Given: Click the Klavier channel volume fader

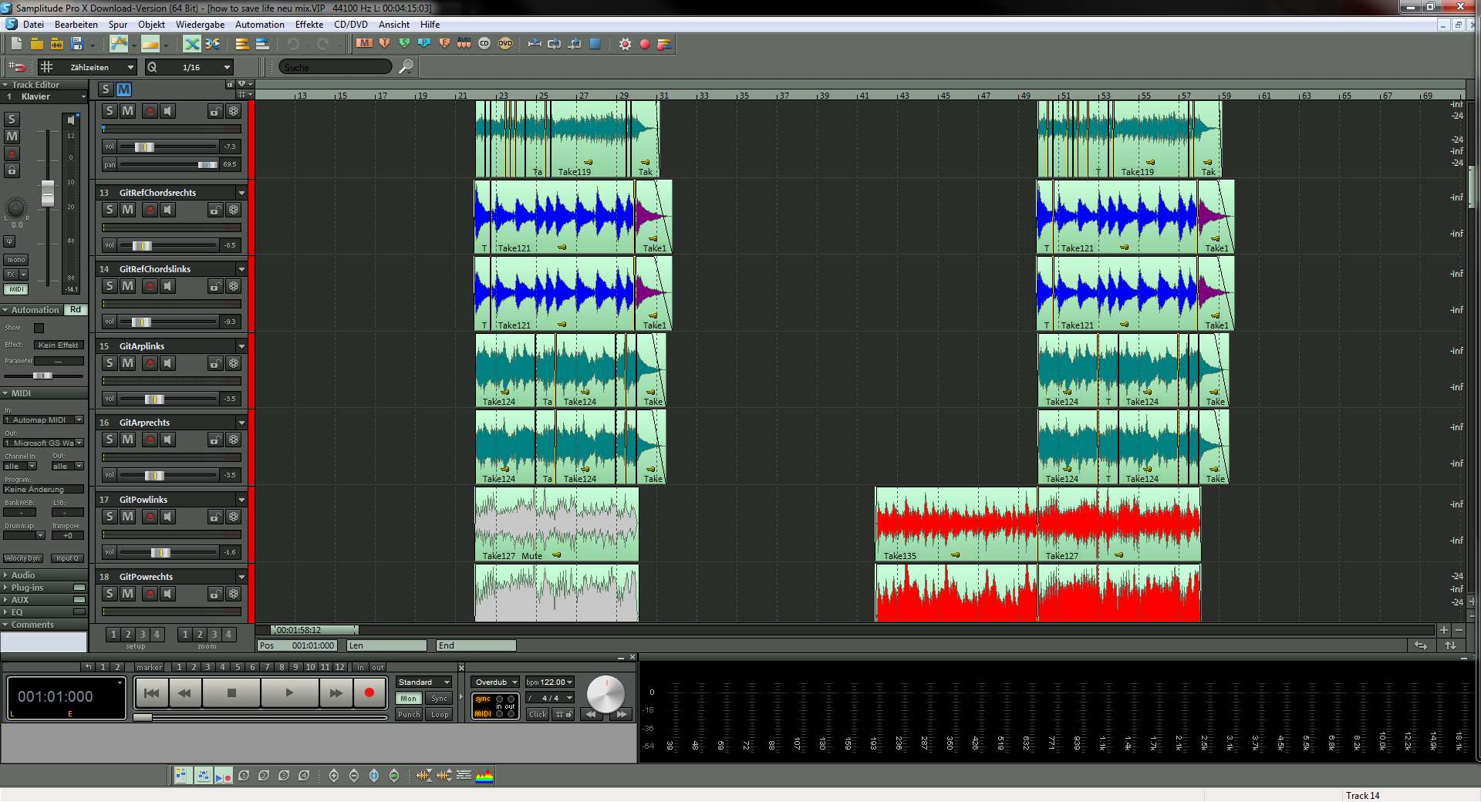Looking at the screenshot, I should (48, 193).
